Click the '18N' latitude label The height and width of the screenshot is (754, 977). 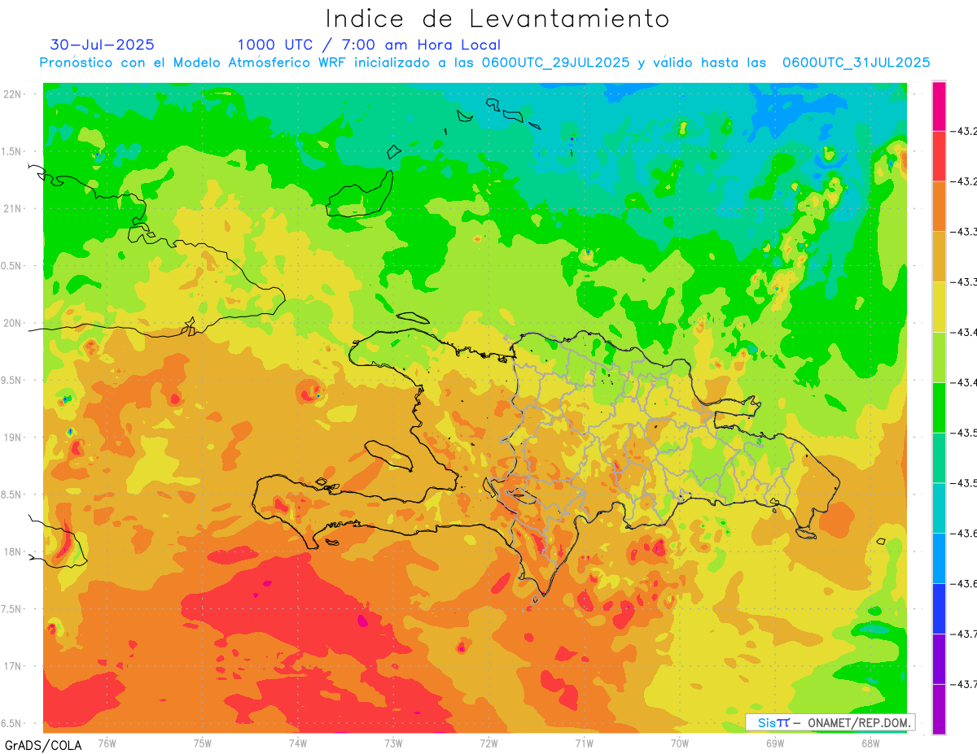pos(12,551)
